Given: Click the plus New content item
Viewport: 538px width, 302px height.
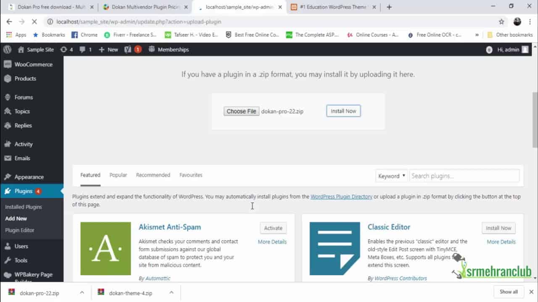Looking at the screenshot, I should pyautogui.click(x=108, y=49).
